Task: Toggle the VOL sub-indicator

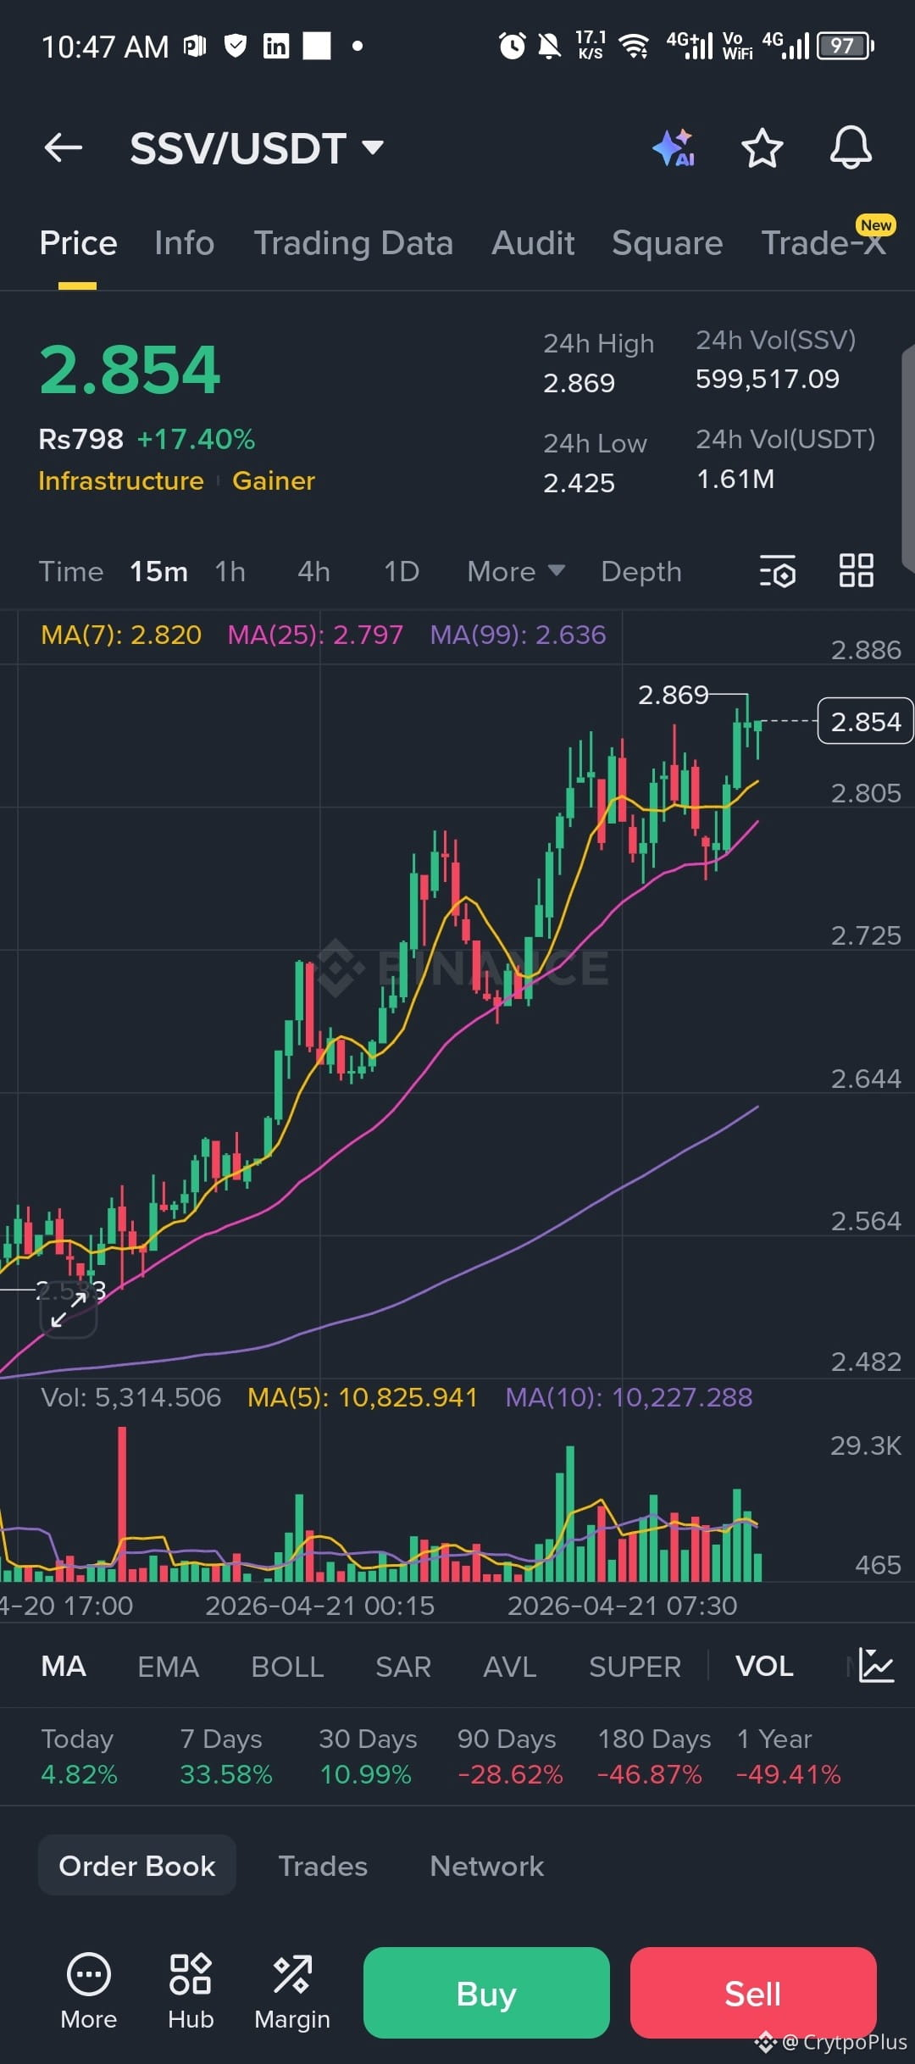Action: click(x=764, y=1666)
